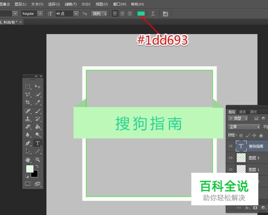
Task: Select the Polygonal Lasso tool
Action: click(27, 95)
